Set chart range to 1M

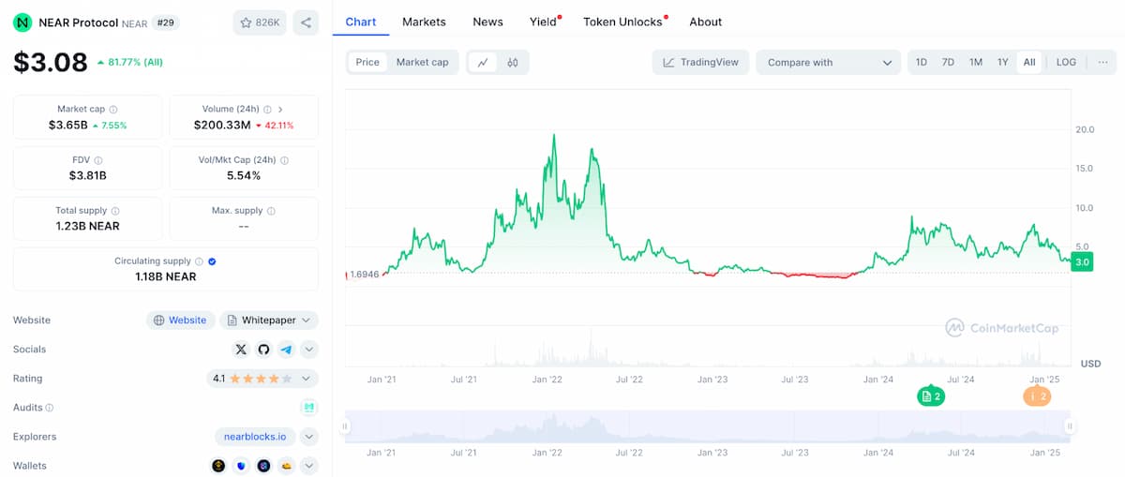[x=976, y=63]
